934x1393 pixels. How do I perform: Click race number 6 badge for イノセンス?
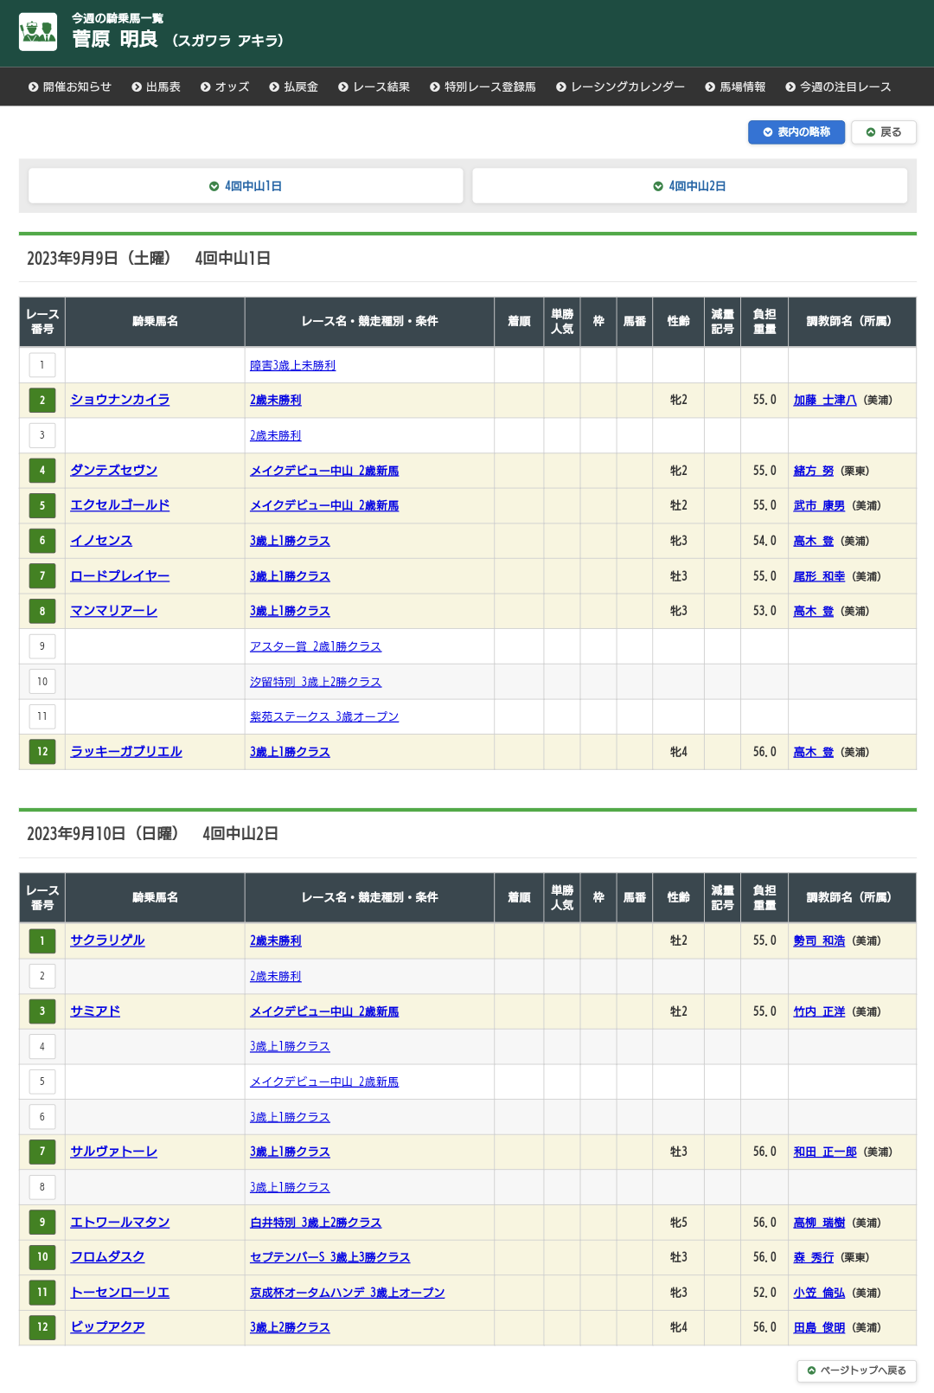click(42, 541)
